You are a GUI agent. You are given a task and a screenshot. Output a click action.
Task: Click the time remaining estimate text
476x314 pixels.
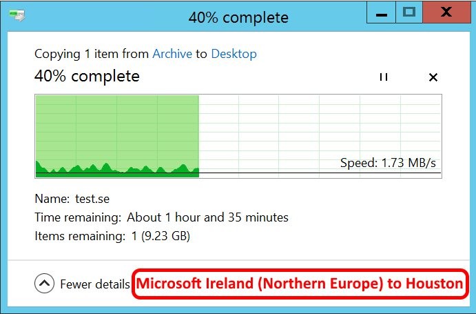pyautogui.click(x=207, y=217)
